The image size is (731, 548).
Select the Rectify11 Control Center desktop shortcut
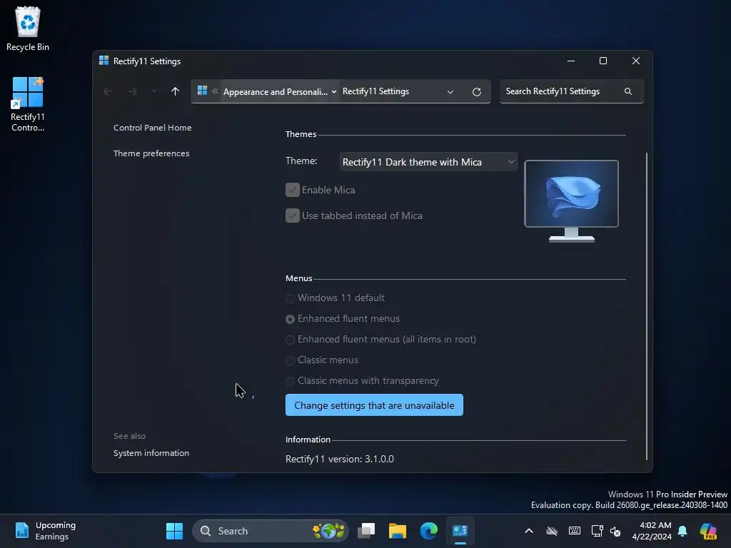coord(28,104)
